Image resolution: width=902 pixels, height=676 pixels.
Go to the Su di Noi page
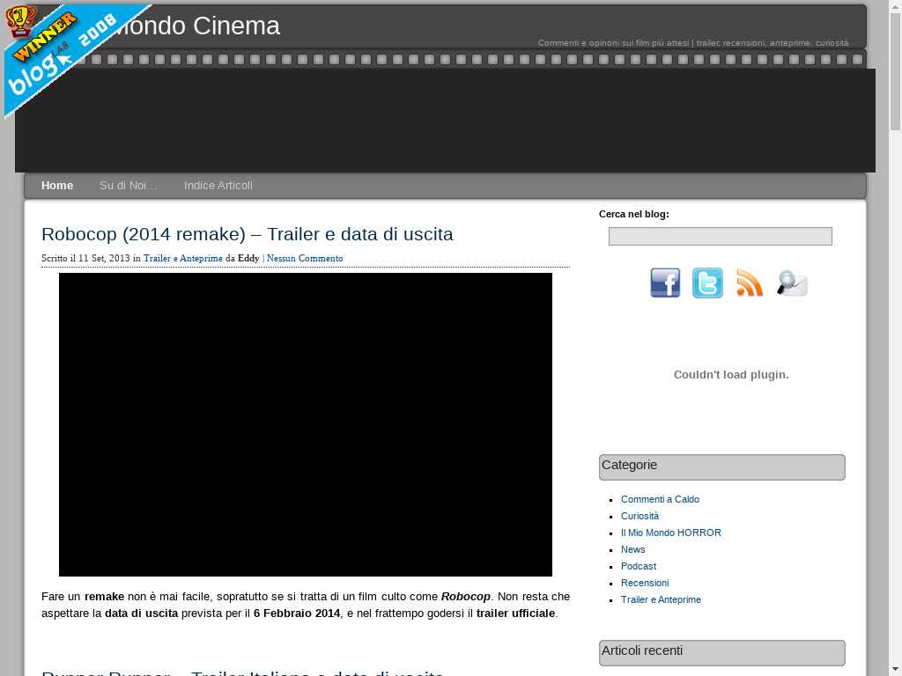coord(129,186)
